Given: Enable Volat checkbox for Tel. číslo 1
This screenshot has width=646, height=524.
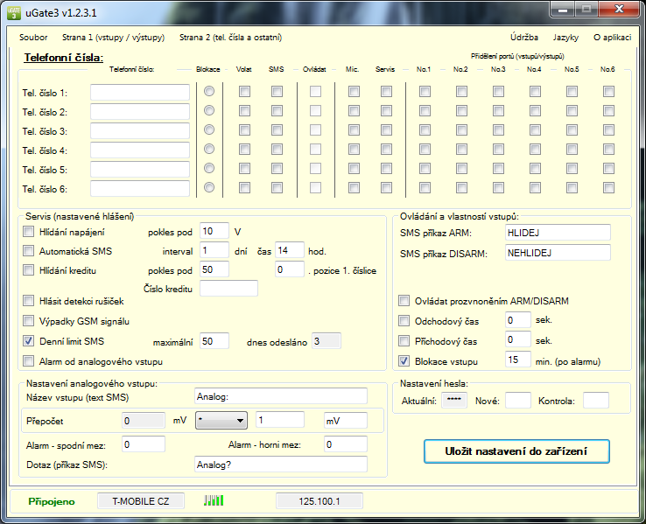Looking at the screenshot, I should [x=245, y=91].
